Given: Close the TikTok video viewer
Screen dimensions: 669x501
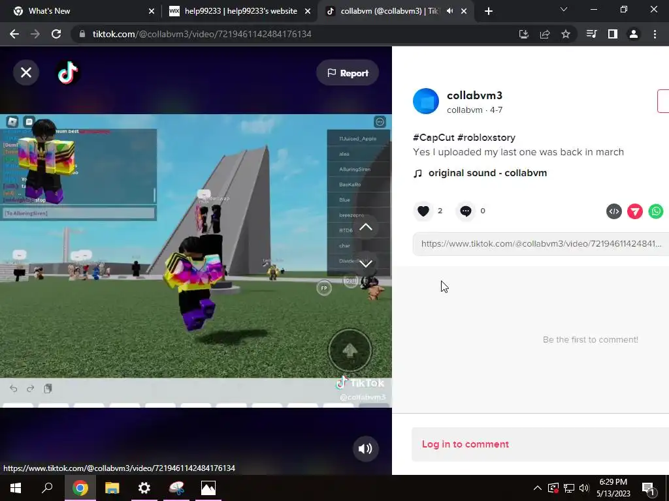Looking at the screenshot, I should point(26,73).
